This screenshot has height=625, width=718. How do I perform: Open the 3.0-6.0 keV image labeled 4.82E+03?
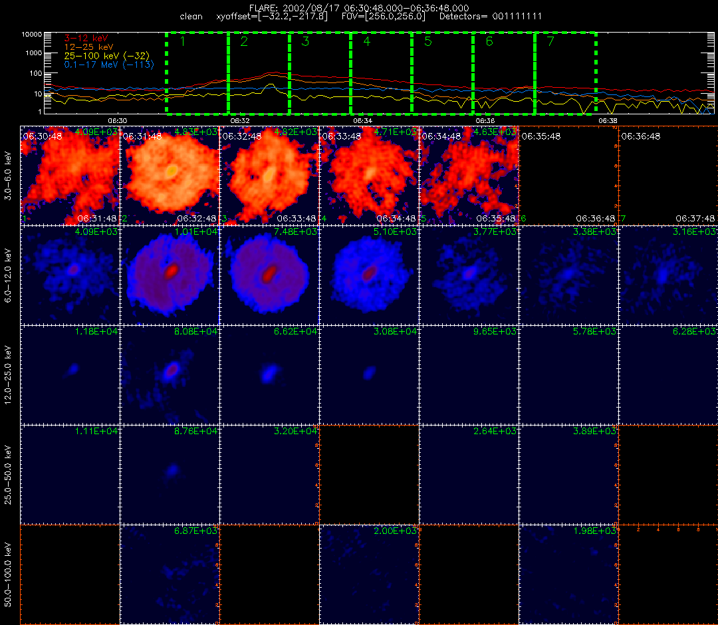tap(270, 176)
